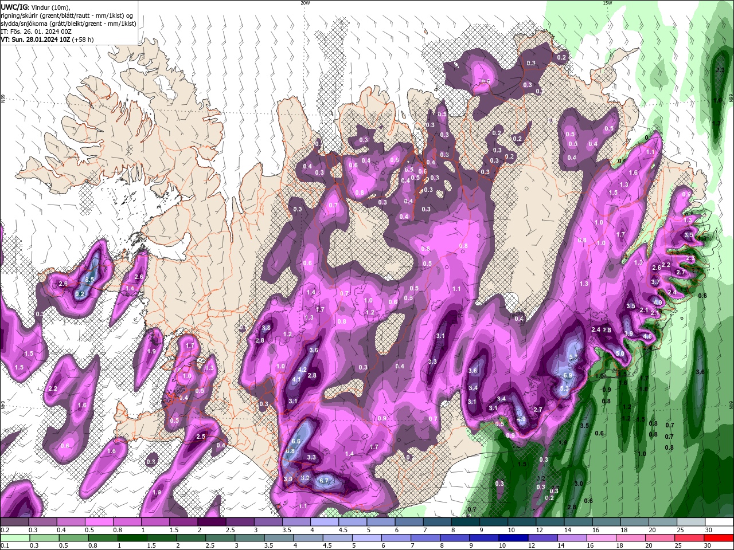Click the '15W' longitude label
Screen dimensions: 734x550
607,3
